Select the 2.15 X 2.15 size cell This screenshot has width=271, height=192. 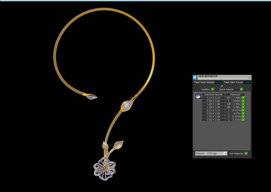[214, 110]
